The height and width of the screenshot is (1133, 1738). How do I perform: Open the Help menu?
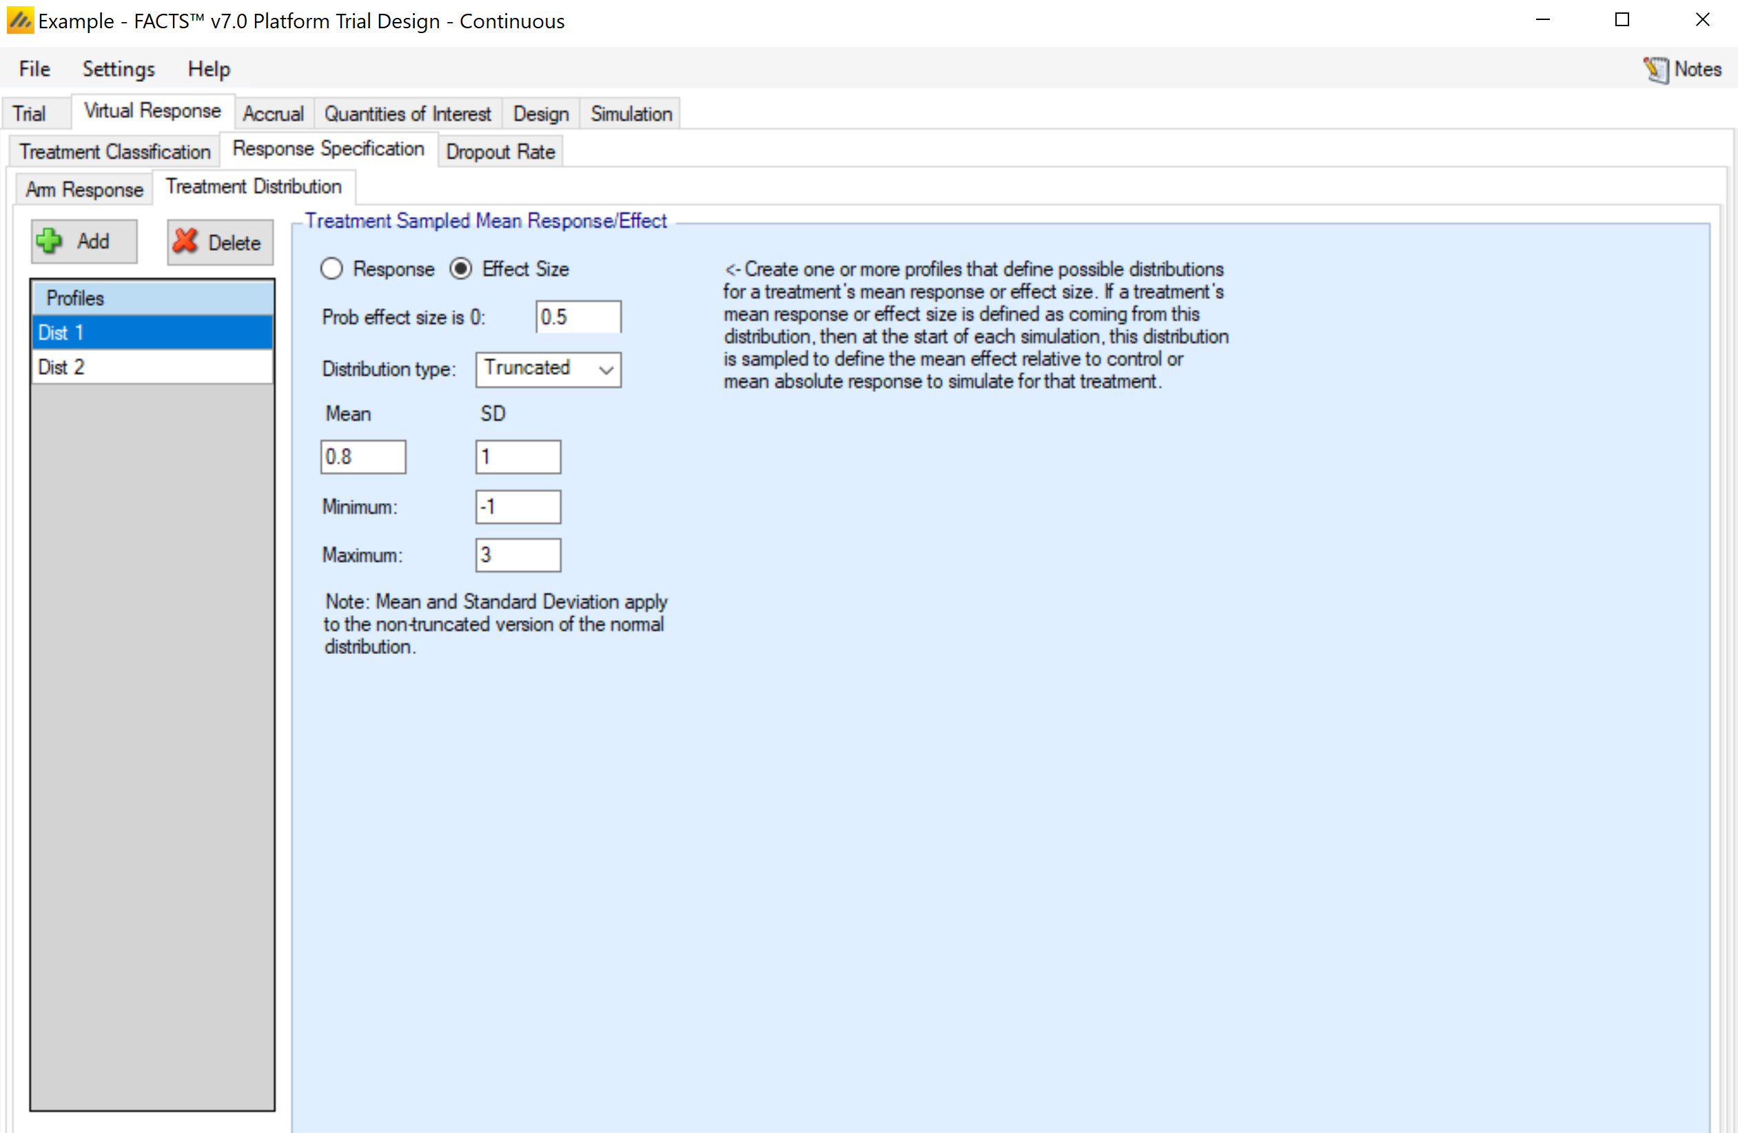point(209,69)
